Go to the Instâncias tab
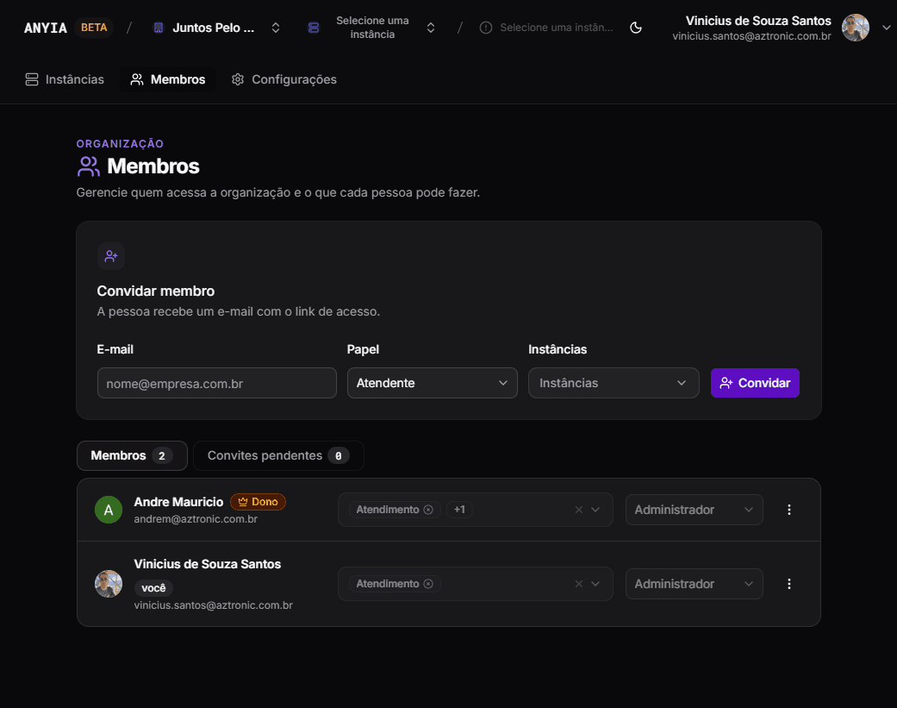 click(x=65, y=79)
